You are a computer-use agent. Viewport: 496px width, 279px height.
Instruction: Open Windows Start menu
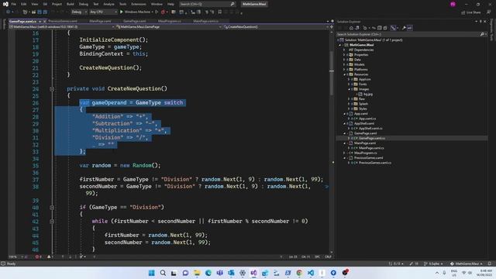point(152,273)
